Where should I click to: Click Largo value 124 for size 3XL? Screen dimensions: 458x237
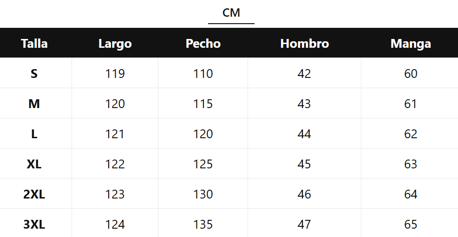tap(115, 224)
